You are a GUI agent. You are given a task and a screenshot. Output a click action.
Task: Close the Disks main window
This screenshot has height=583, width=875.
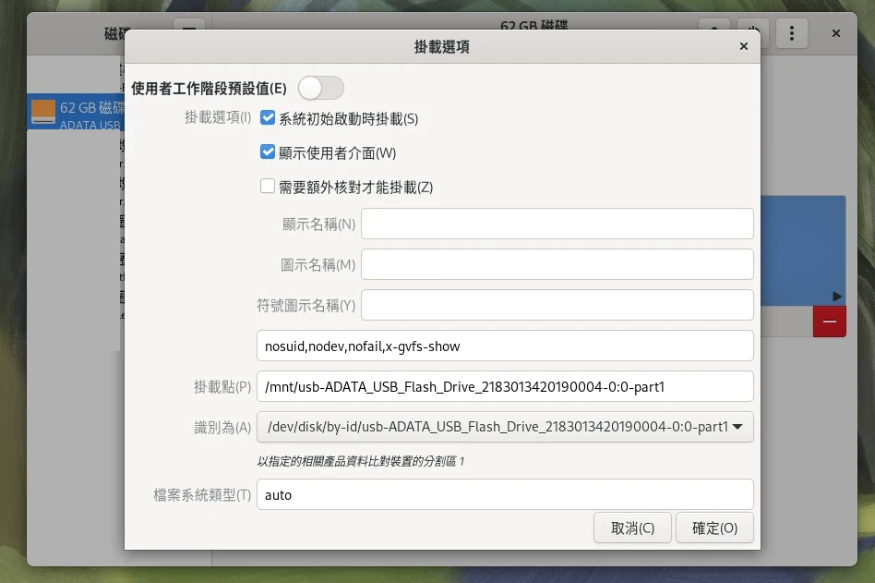coord(835,33)
